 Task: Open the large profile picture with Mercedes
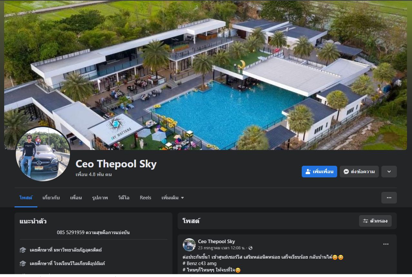pos(43,154)
